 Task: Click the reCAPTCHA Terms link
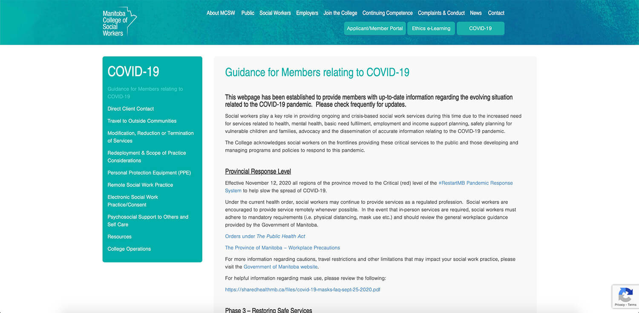pos(632,304)
